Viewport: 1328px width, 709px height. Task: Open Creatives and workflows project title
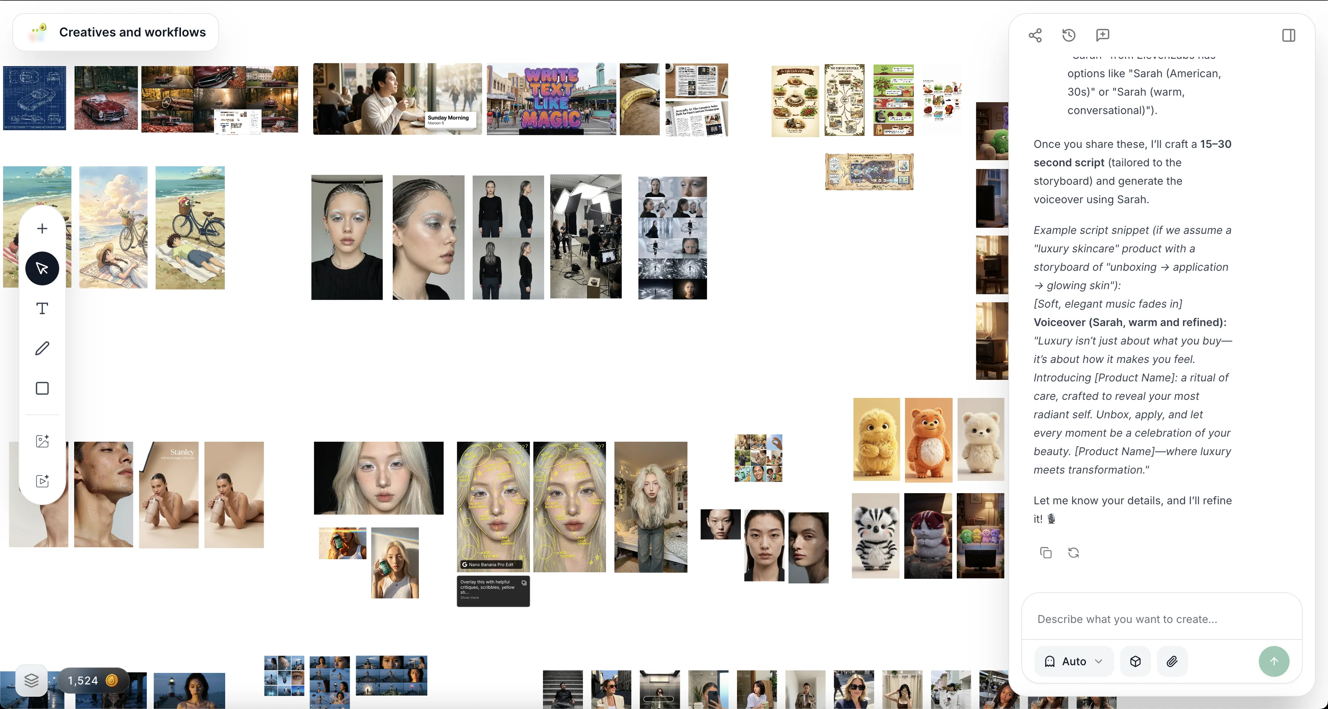132,32
